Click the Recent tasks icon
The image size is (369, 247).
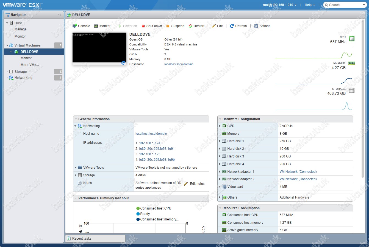(x=69, y=239)
